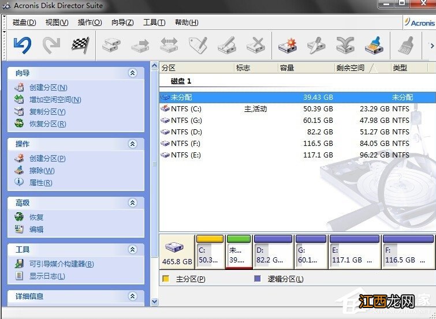
Task: Expand toolbar overflow arrow at right edge
Action: 432,46
